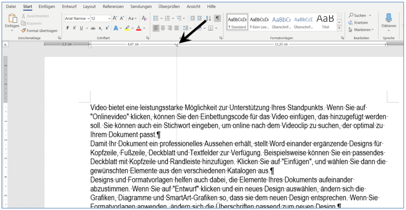The height and width of the screenshot is (210, 406).
Task: Decrease font size with smaller A icon
Action: (122, 18)
